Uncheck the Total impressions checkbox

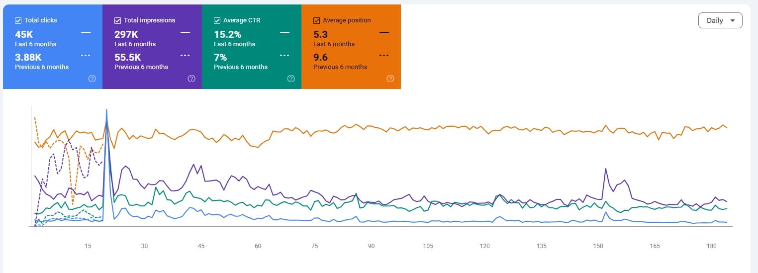(117, 20)
